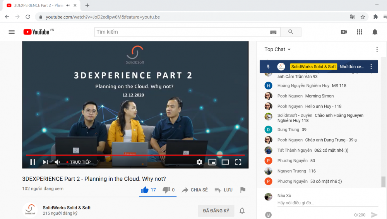Open a new browser tab
The width and height of the screenshot is (387, 219).
click(87, 5)
